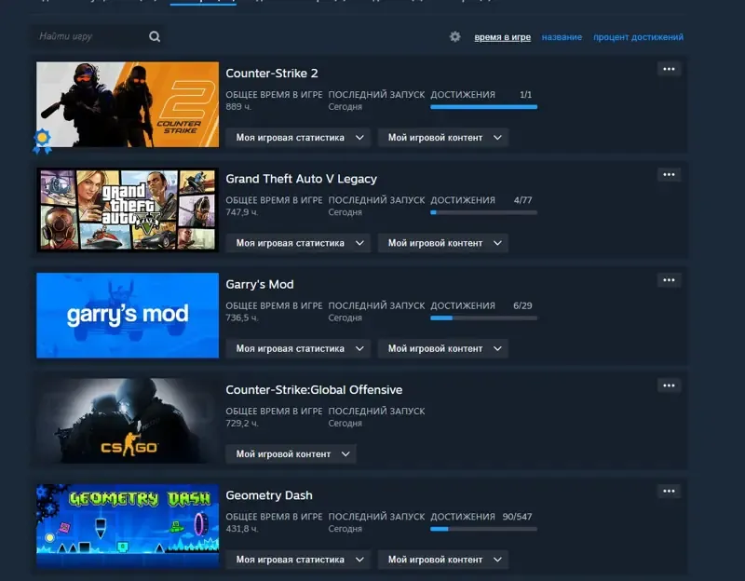745x581 pixels.
Task: Expand 'Моя игровая статистика' for Geometry Dash
Action: (x=298, y=560)
